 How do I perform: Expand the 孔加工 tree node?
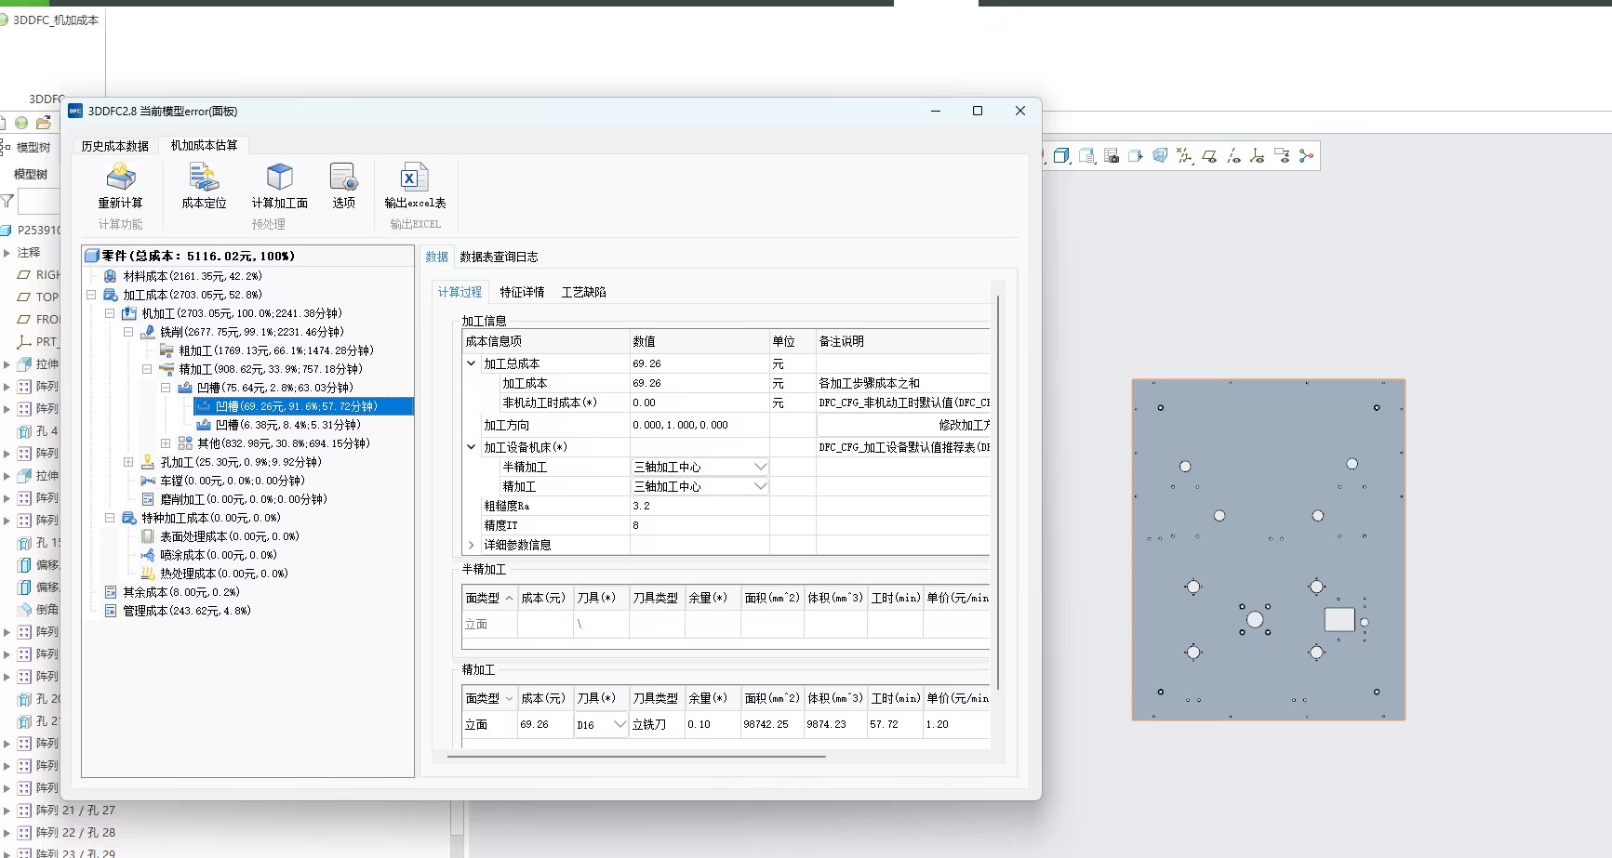[x=128, y=462]
